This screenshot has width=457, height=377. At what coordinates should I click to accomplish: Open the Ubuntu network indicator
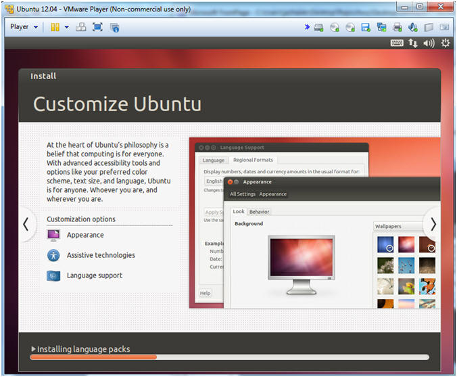click(412, 43)
